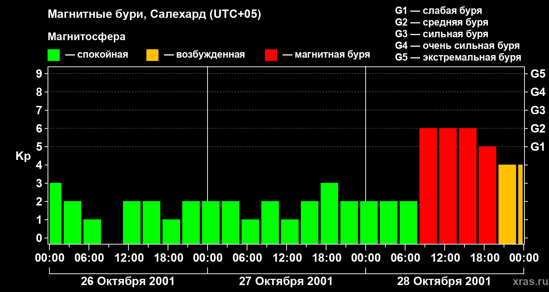The height and width of the screenshot is (292, 549).
Task: Click the 'Магнитосфера' heading
Action: tap(87, 37)
